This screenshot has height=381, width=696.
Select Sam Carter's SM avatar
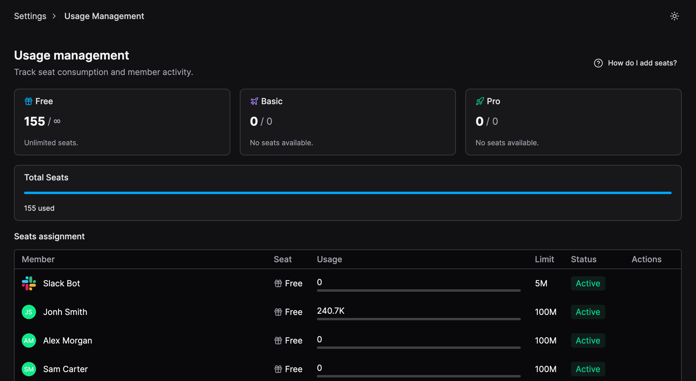coord(29,369)
